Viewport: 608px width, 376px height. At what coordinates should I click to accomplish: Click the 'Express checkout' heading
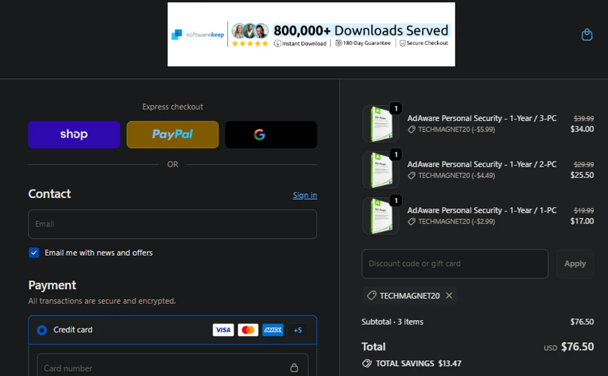click(173, 107)
